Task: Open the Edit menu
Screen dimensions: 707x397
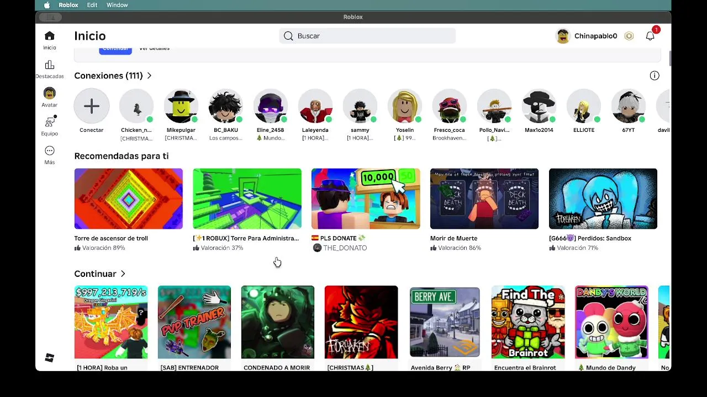Action: 92,5
